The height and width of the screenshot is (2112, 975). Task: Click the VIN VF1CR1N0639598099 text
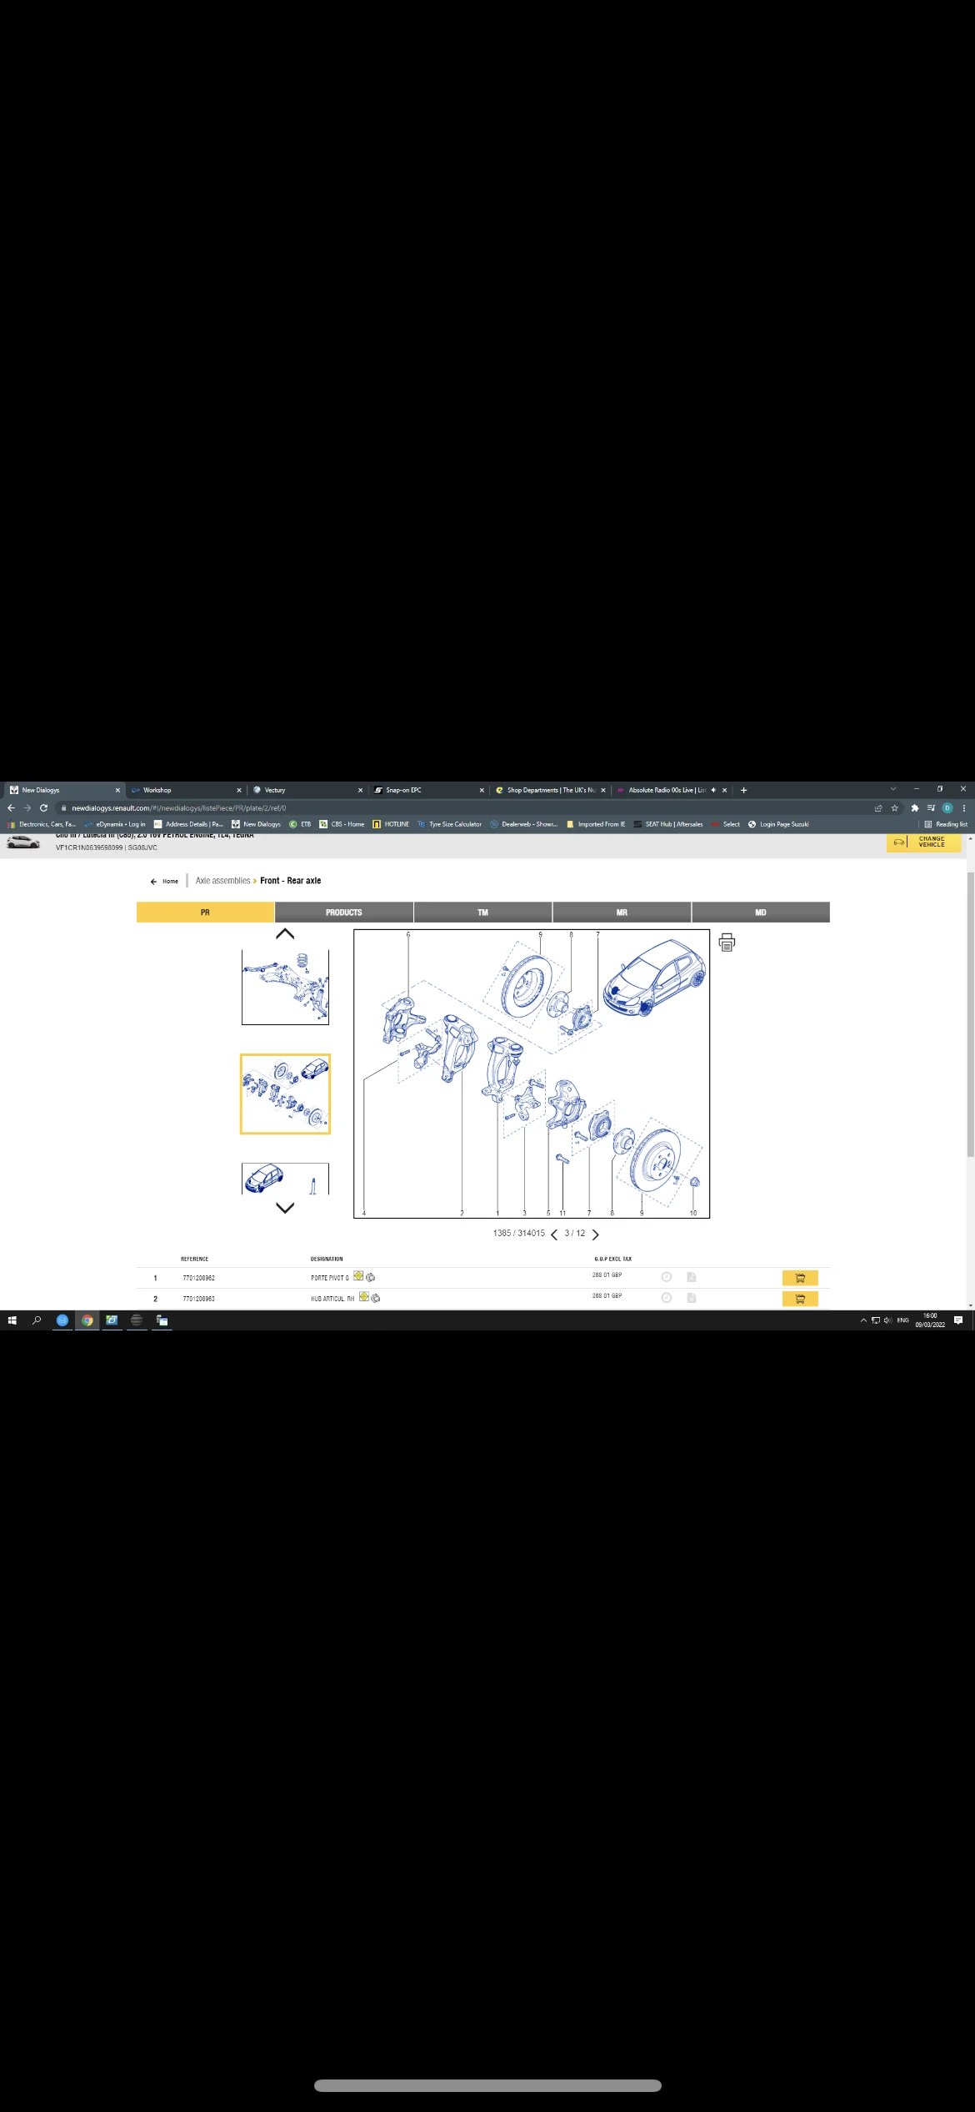[x=89, y=847]
